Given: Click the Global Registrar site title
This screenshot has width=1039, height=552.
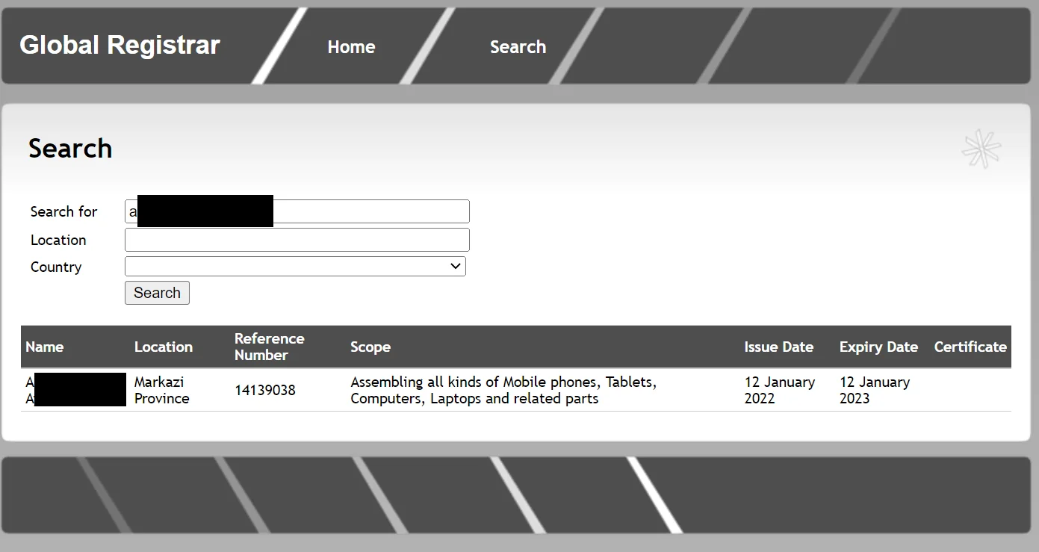Looking at the screenshot, I should click(120, 46).
